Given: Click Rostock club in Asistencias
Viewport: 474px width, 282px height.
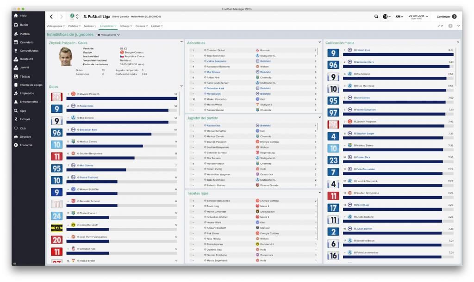Looking at the screenshot, I should [x=265, y=50].
